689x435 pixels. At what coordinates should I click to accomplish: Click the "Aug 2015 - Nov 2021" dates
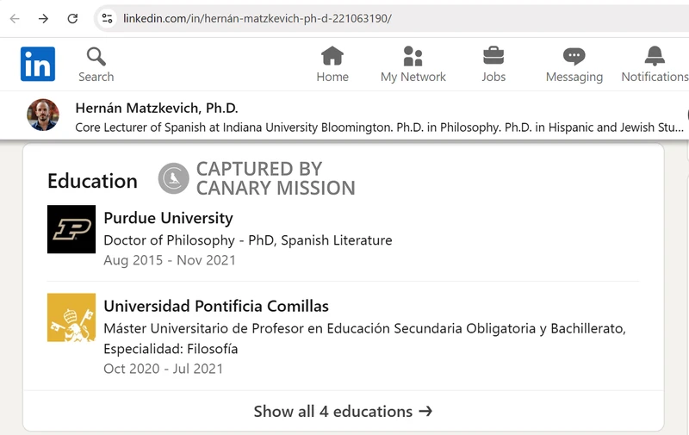click(170, 260)
